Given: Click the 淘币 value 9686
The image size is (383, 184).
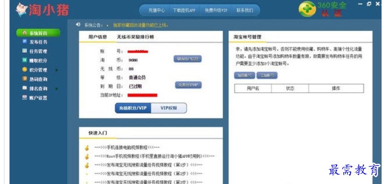Looking at the screenshot, I should (133, 60).
